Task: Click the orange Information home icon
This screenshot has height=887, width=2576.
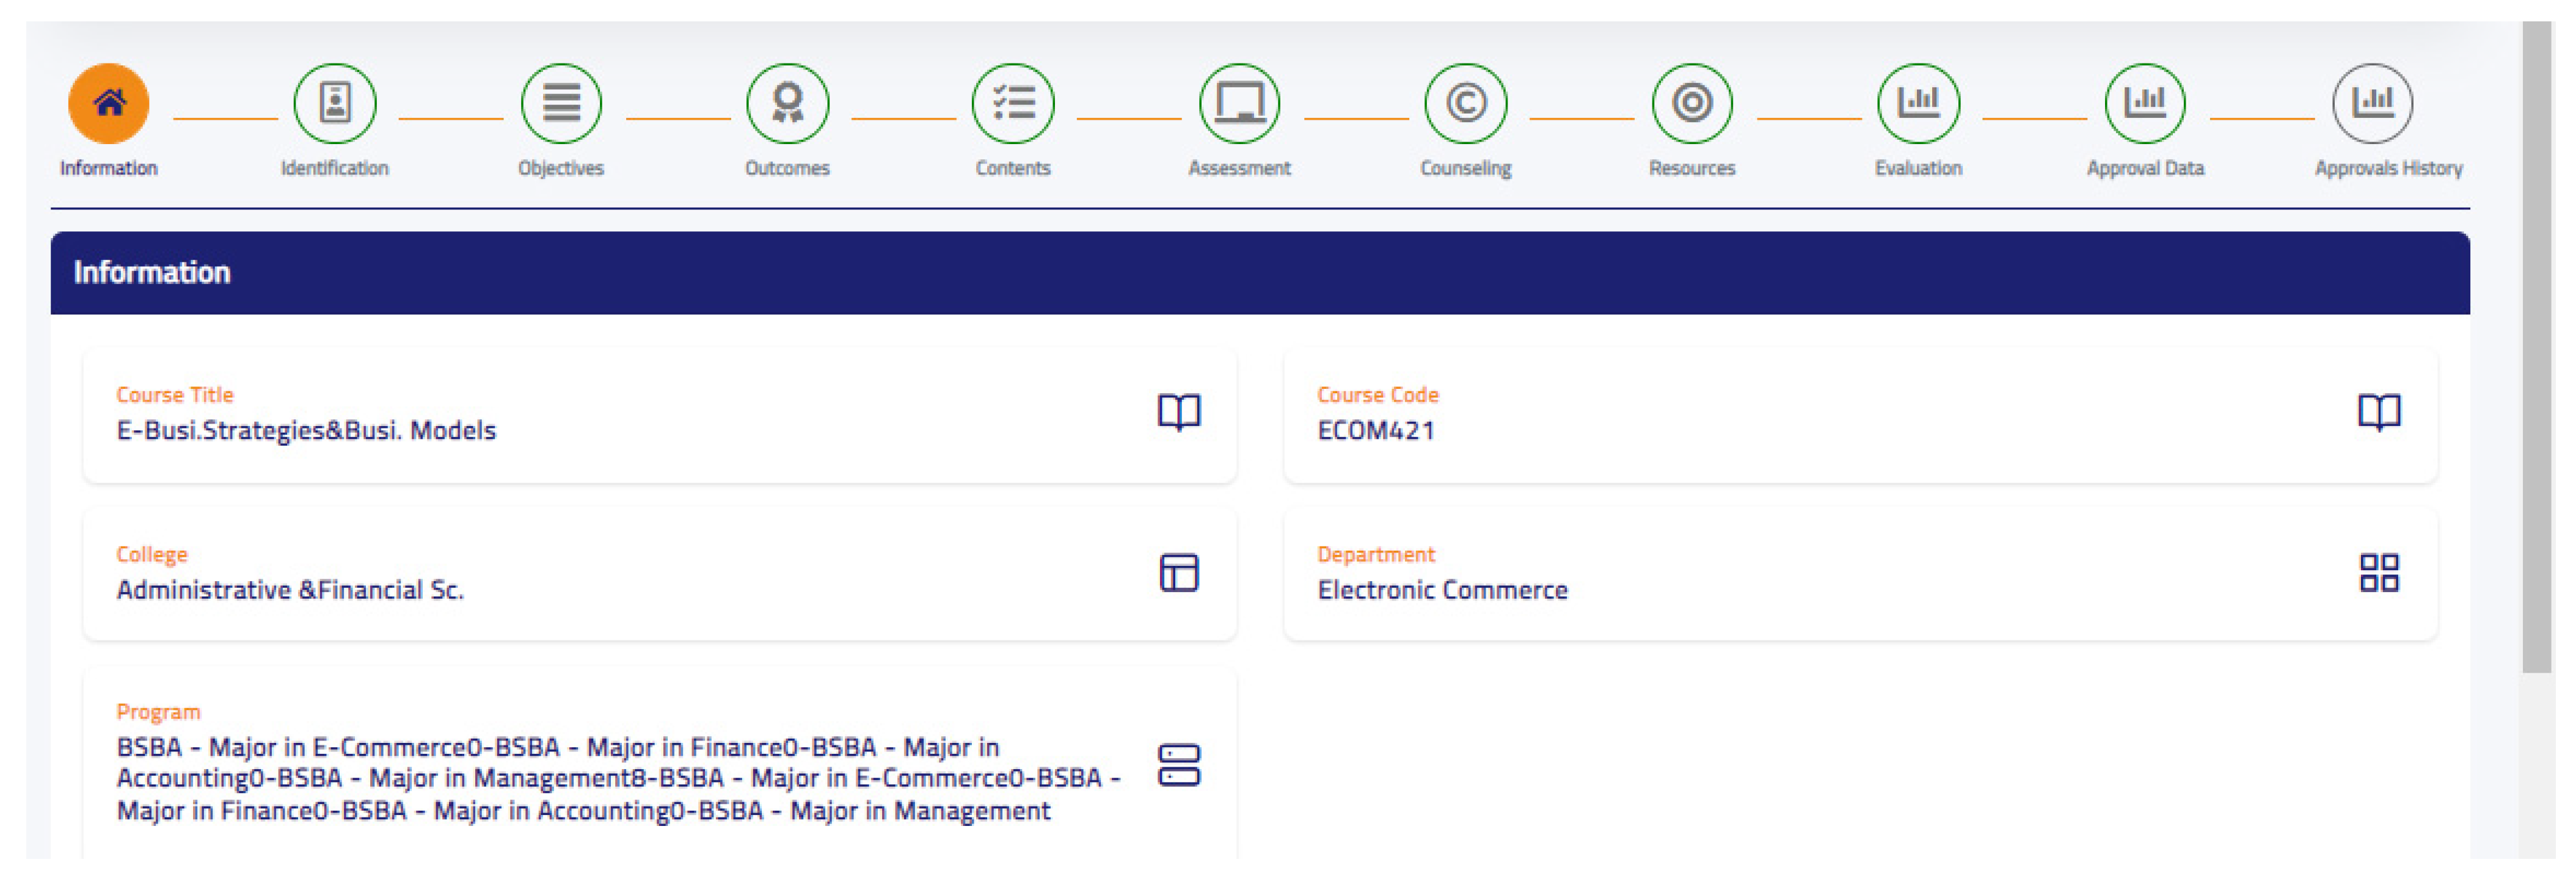Action: pyautogui.click(x=108, y=103)
